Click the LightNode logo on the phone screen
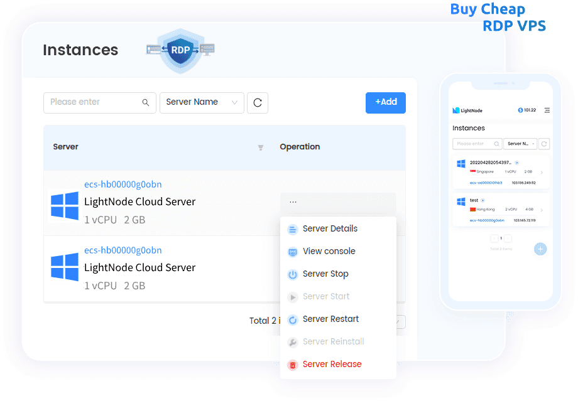The height and width of the screenshot is (401, 578). click(457, 110)
